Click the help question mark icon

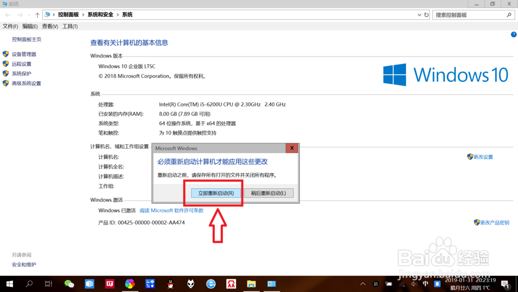coord(514,34)
